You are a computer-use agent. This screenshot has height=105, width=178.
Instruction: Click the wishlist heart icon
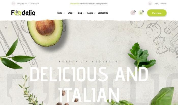(x=133, y=13)
